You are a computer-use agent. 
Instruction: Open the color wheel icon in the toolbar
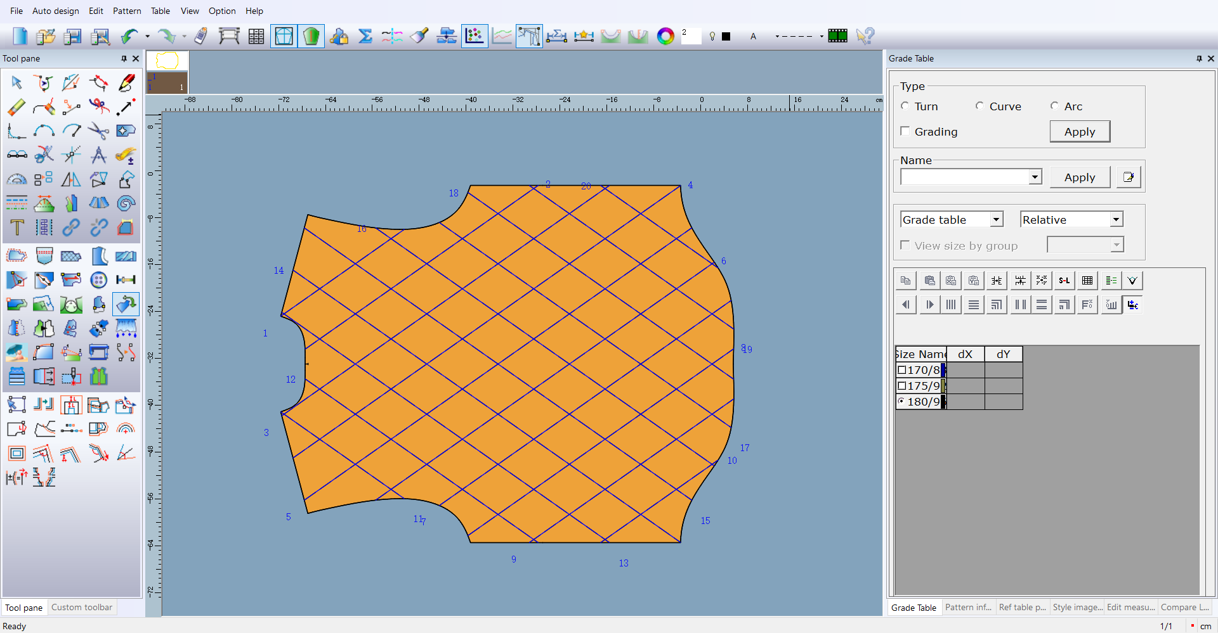665,36
